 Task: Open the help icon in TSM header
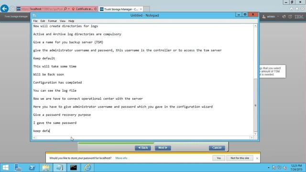pos(290,17)
